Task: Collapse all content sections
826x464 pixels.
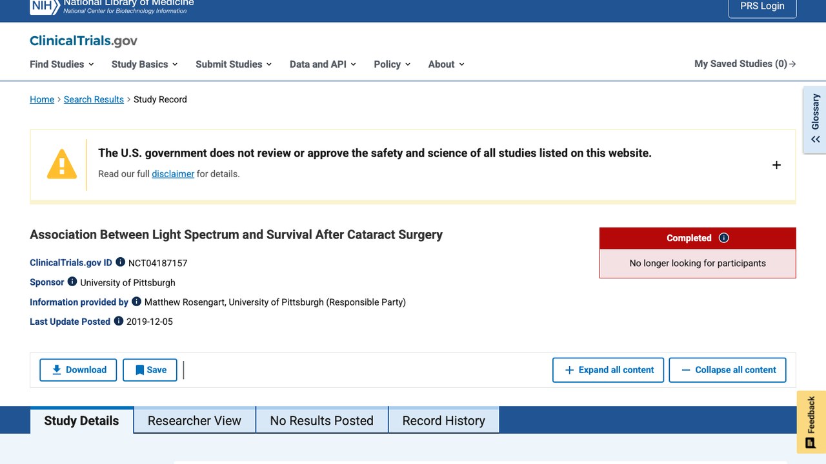Action: pyautogui.click(x=728, y=370)
